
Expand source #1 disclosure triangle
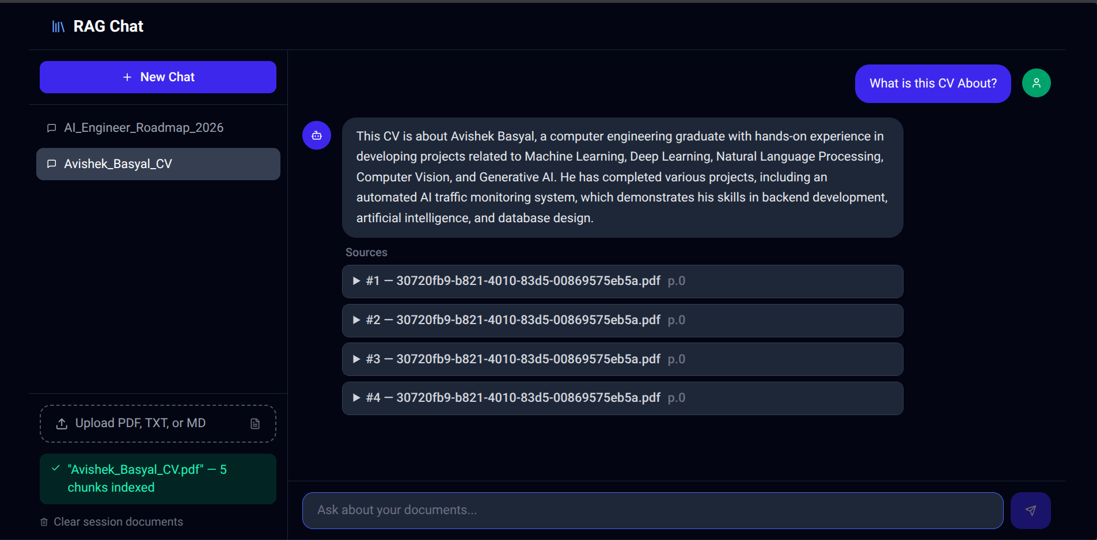(x=356, y=281)
